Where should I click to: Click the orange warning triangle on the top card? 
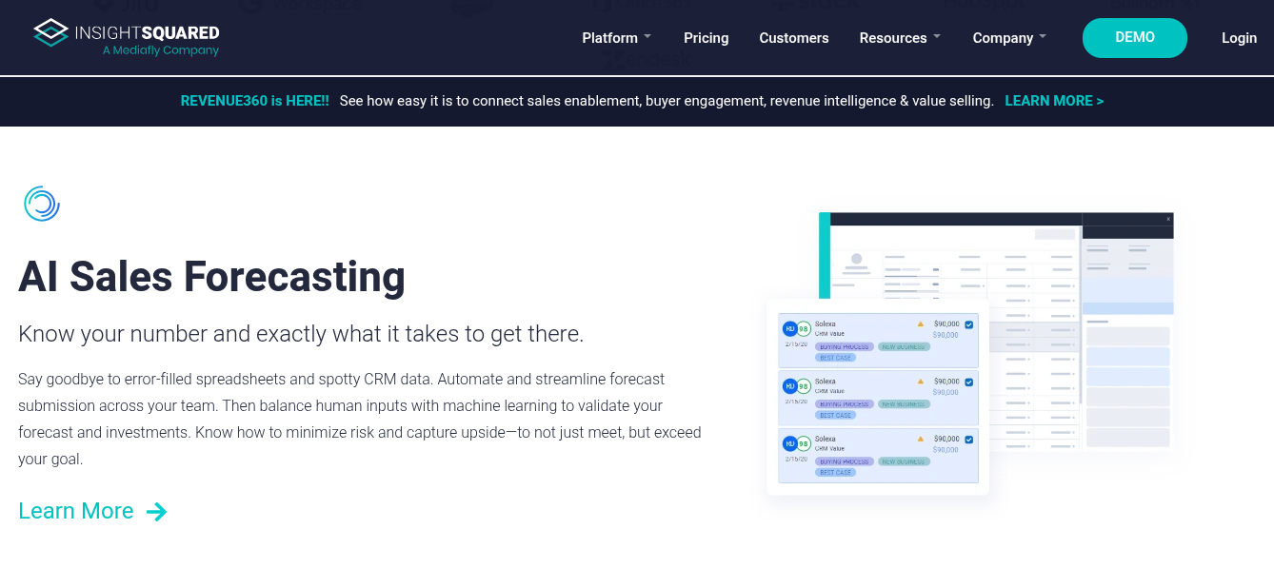pos(921,324)
